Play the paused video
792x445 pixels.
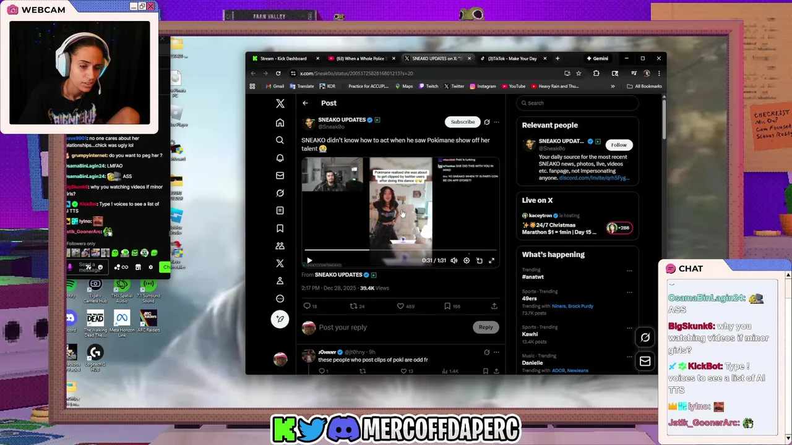coord(309,261)
